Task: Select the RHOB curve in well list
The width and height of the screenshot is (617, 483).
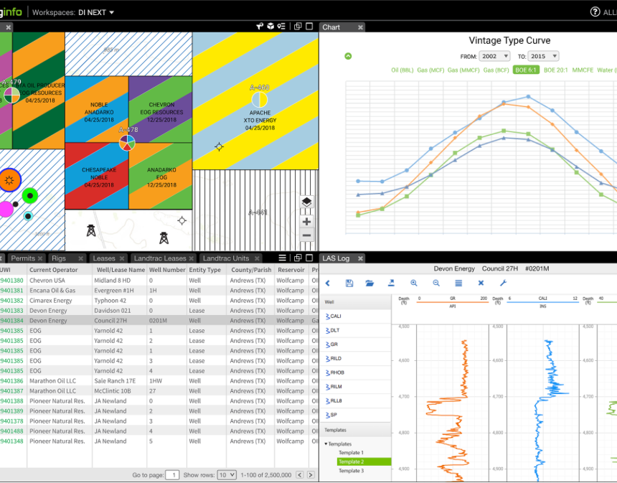Action: [356, 372]
